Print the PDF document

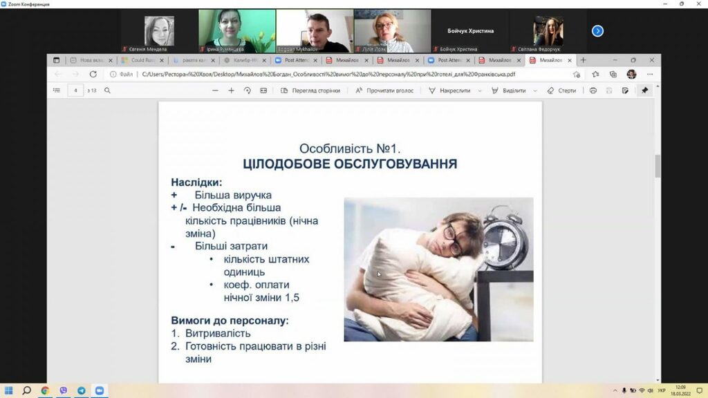point(593,91)
